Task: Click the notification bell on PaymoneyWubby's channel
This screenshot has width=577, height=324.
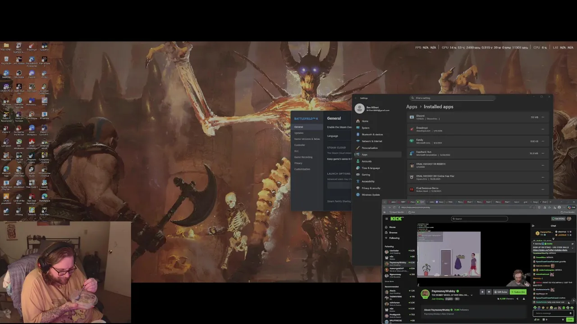Action: (x=482, y=292)
